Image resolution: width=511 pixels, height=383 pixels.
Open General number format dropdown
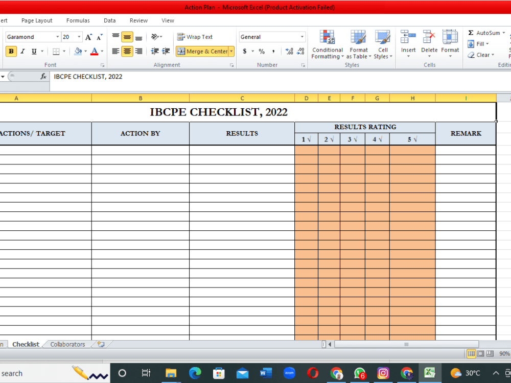(x=302, y=37)
